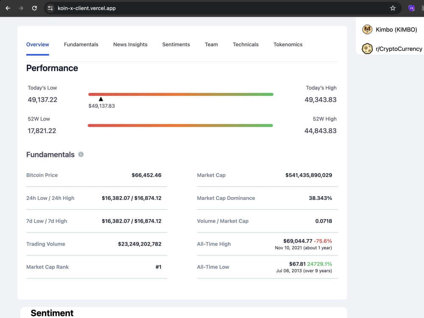Click the browser forward arrow
The height and width of the screenshot is (318, 424).
[21, 8]
